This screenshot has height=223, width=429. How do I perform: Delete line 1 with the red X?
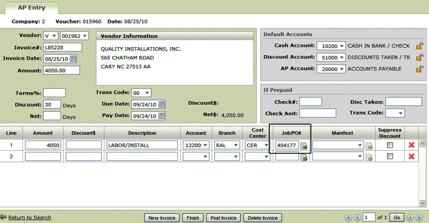tap(412, 145)
